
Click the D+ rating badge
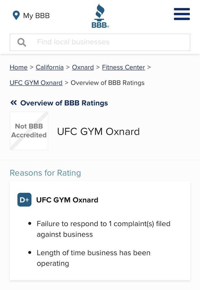(x=24, y=200)
